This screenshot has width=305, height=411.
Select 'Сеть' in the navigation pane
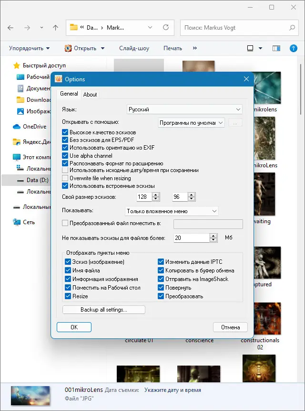[x=24, y=222]
